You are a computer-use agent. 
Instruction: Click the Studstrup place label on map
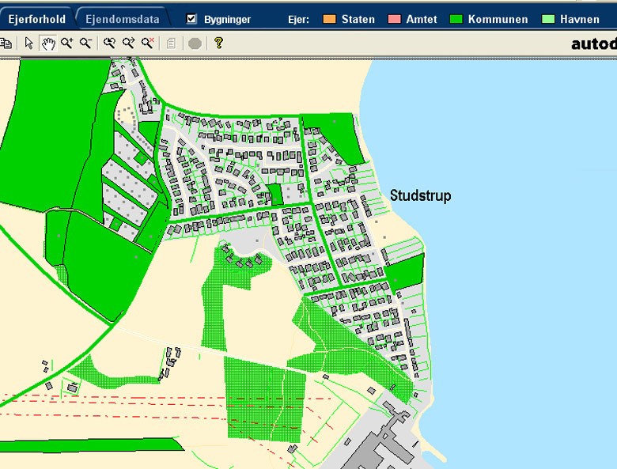click(420, 195)
